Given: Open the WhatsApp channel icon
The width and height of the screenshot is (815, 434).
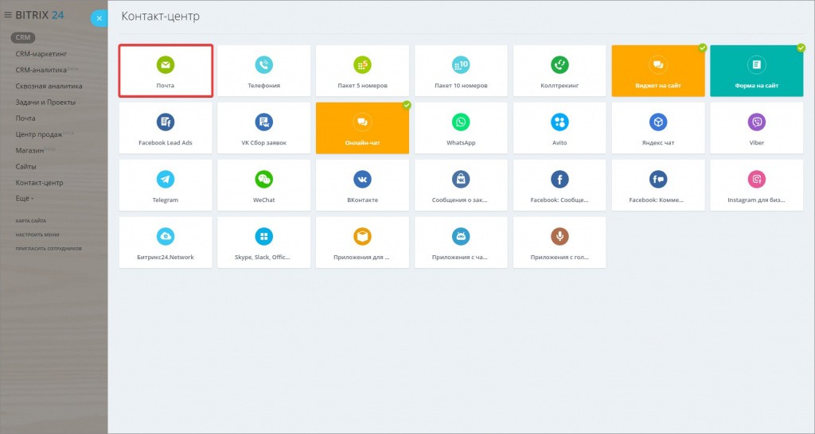Looking at the screenshot, I should point(462,122).
